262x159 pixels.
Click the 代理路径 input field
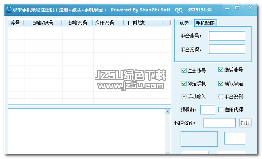(219, 123)
